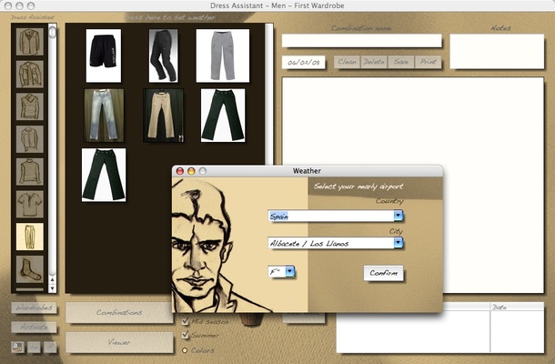Select the Colors radio button

185,350
